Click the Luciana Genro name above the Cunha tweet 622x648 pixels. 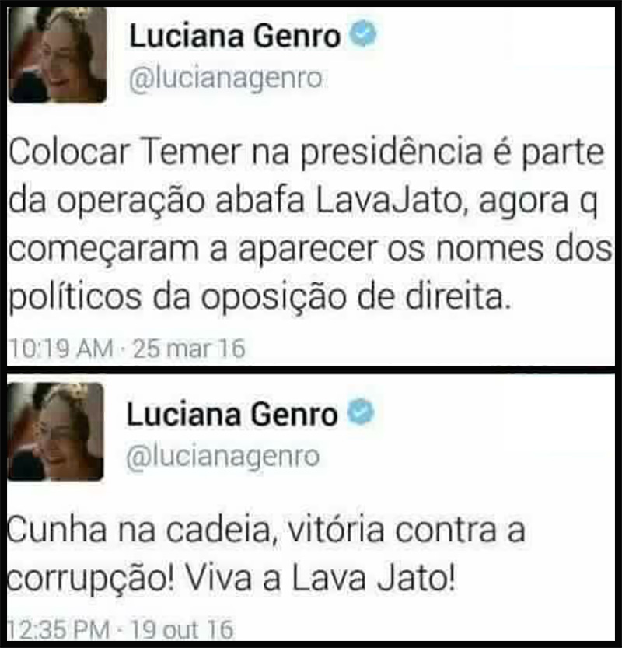(232, 415)
